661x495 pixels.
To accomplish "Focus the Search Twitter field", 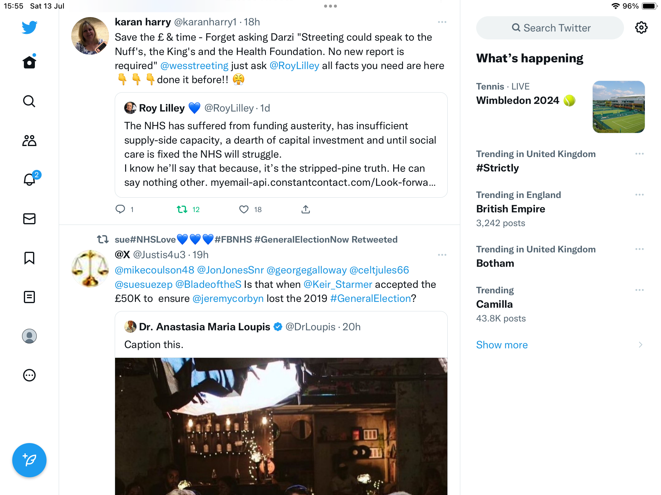I will 550,28.
